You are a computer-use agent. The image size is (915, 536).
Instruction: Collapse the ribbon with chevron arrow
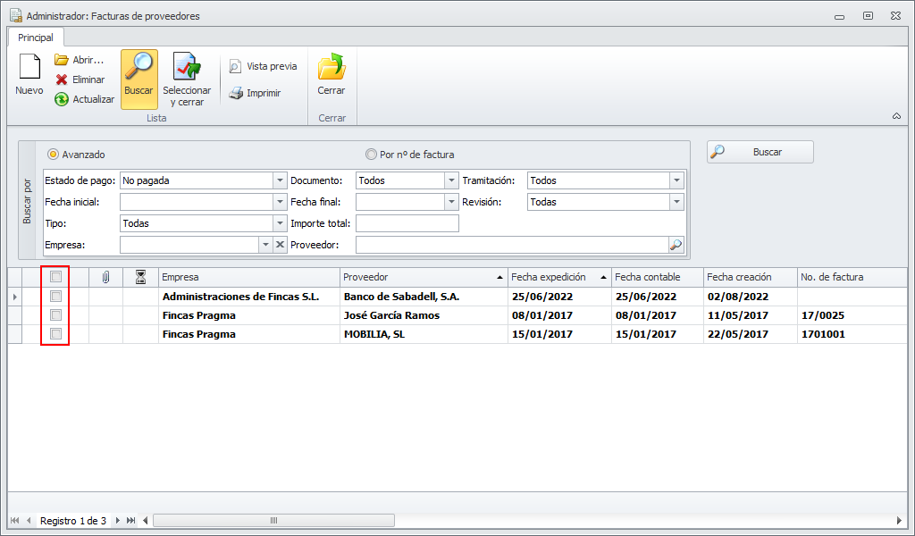896,116
